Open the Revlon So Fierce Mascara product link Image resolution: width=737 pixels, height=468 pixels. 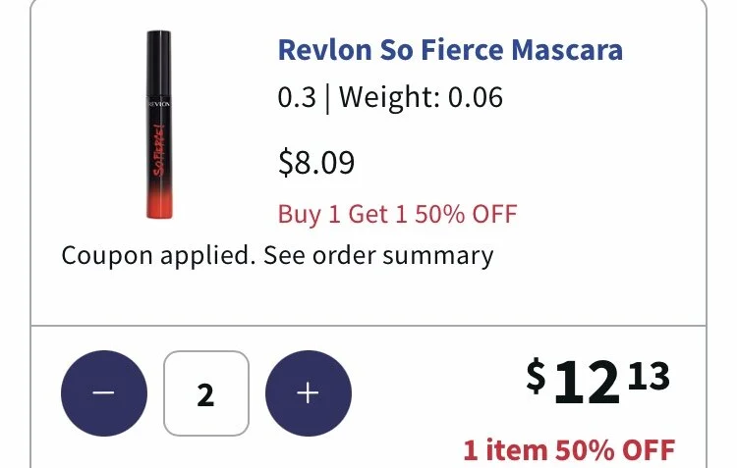[x=450, y=50]
